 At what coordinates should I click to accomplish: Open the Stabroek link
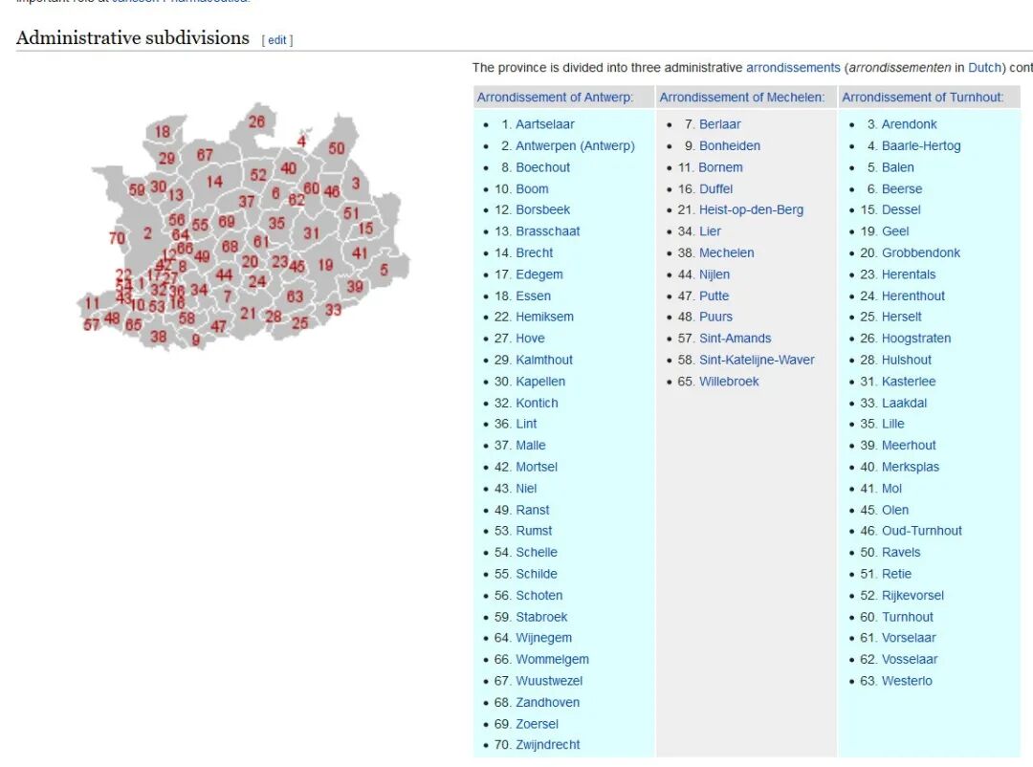(x=541, y=618)
